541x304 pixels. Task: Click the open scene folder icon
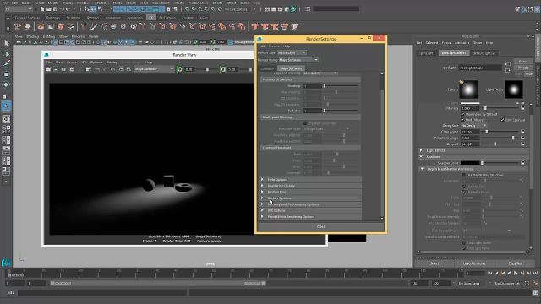point(49,9)
